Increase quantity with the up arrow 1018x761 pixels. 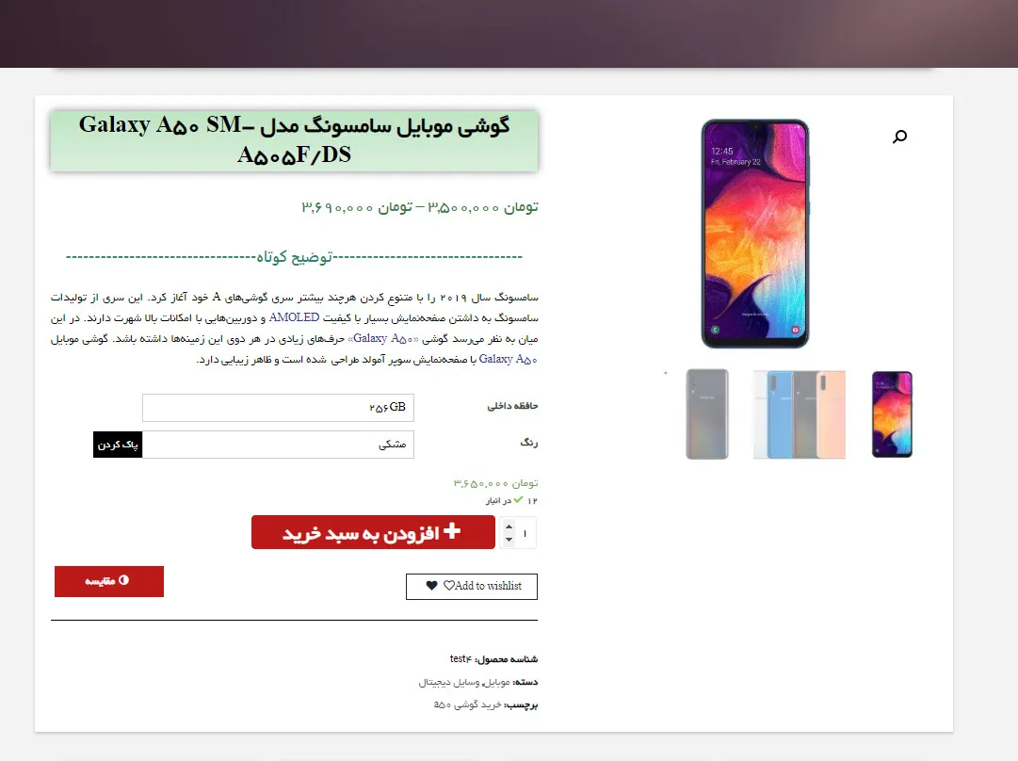509,526
